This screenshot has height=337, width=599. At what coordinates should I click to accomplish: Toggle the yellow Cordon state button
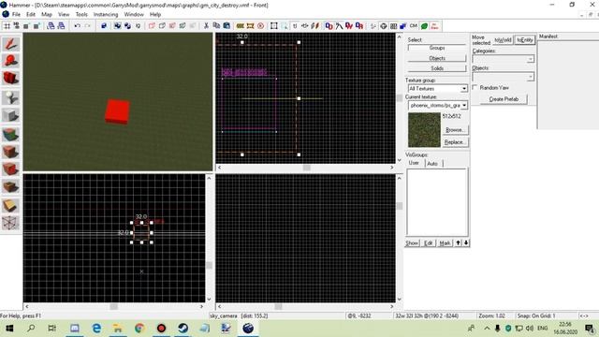(x=240, y=26)
